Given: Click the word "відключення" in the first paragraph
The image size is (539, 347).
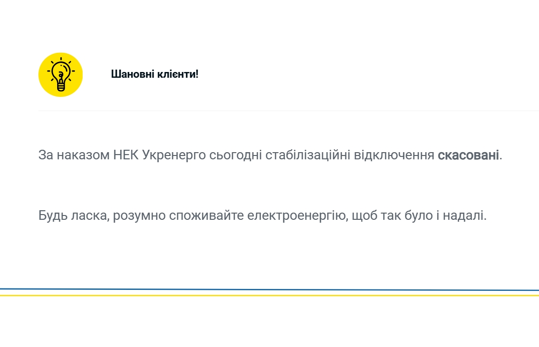Looking at the screenshot, I should point(394,156).
